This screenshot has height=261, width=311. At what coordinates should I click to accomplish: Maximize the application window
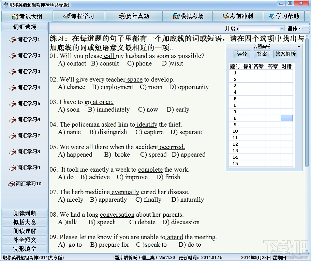coord(290,3)
